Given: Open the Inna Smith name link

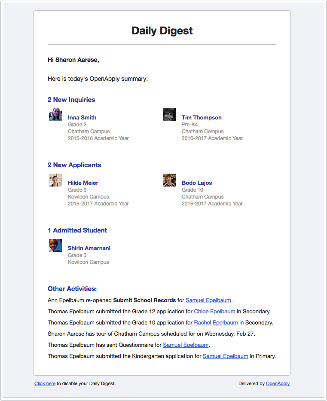Looking at the screenshot, I should point(82,117).
